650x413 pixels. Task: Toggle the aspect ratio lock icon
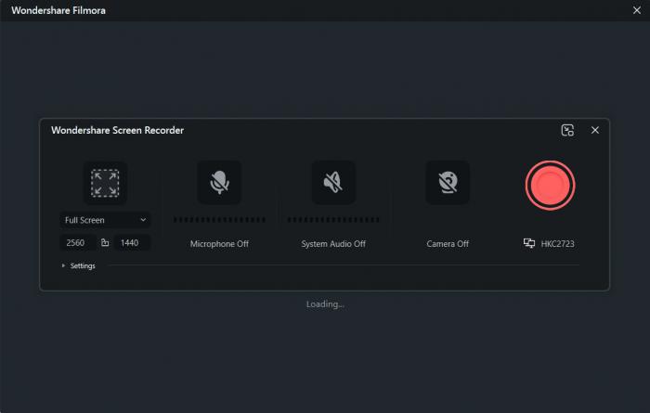coord(105,243)
